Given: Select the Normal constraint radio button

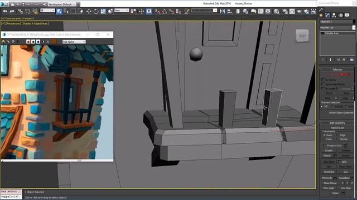Looking at the screenshot, I should (x=337, y=139).
